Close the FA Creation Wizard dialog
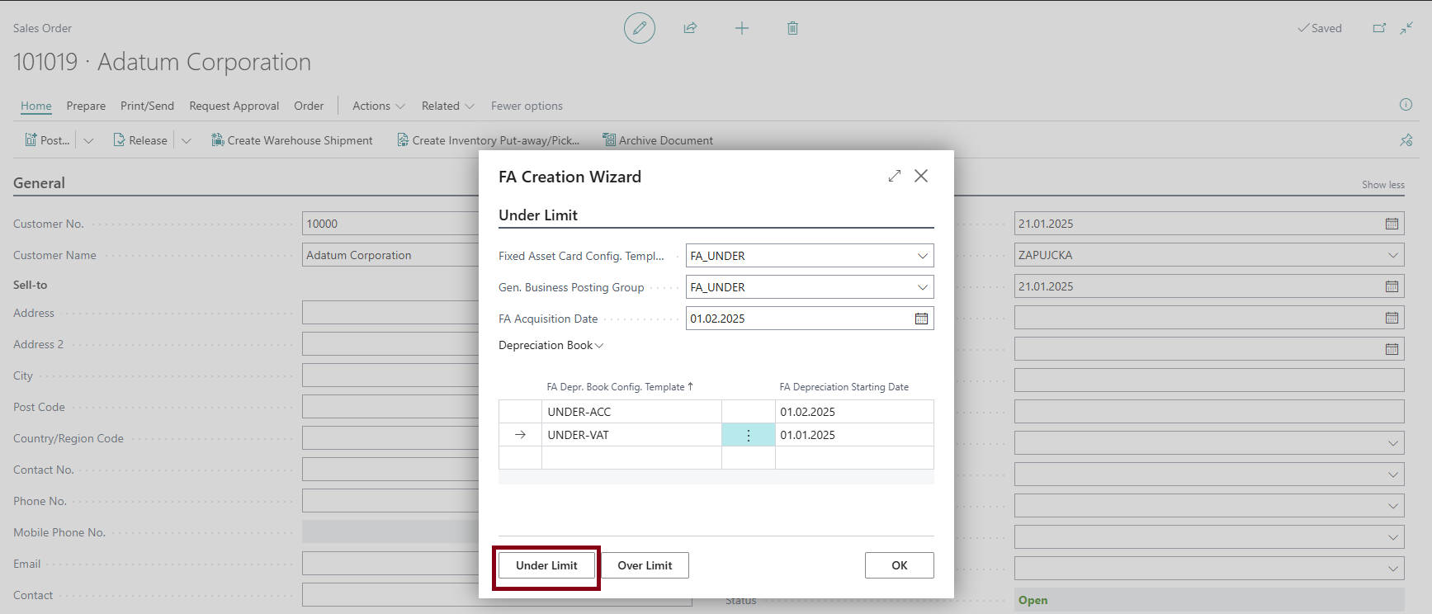The width and height of the screenshot is (1432, 614). [921, 176]
